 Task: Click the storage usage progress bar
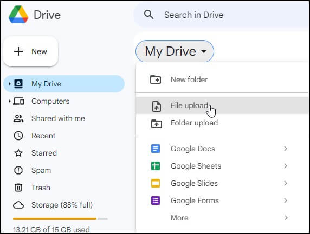click(x=60, y=219)
